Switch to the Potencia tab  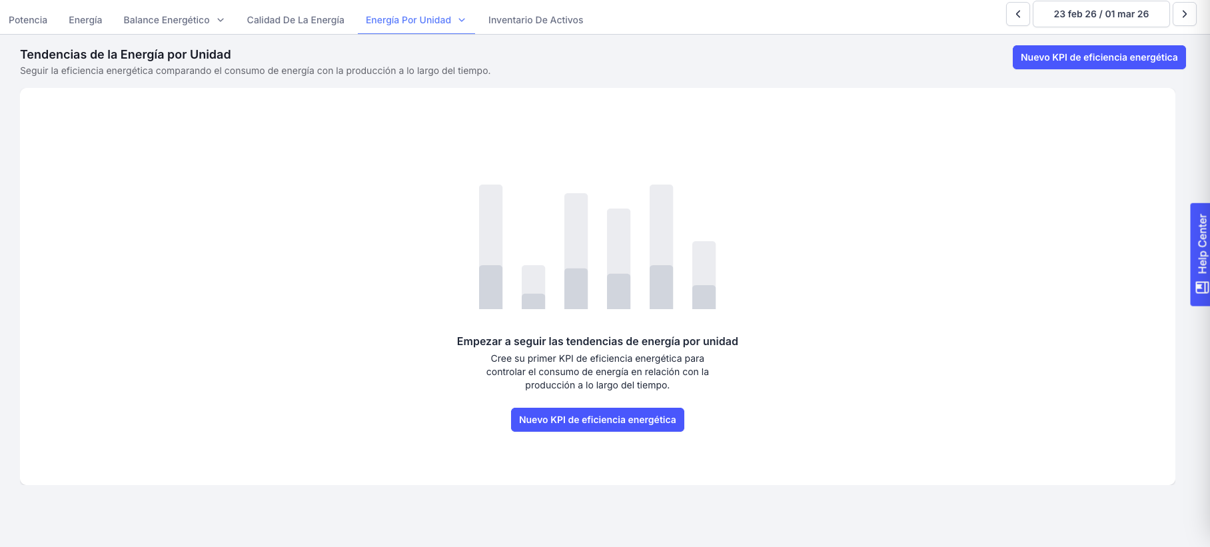click(28, 20)
